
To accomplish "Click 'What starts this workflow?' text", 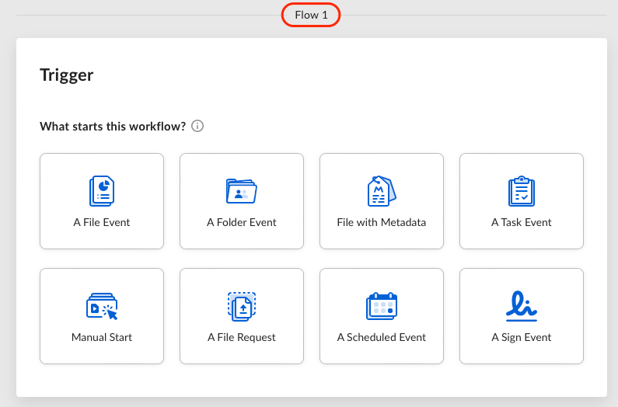I will [113, 126].
